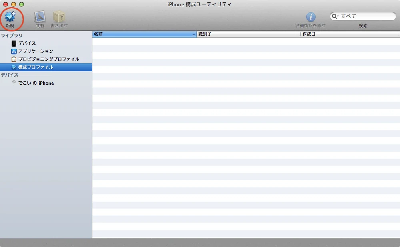Click the 詳細情報を隠す info icon

pos(311,17)
